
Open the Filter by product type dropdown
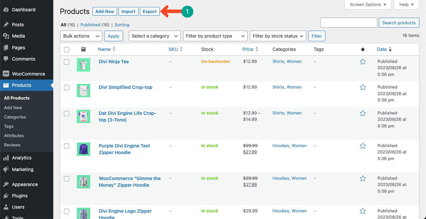click(215, 36)
